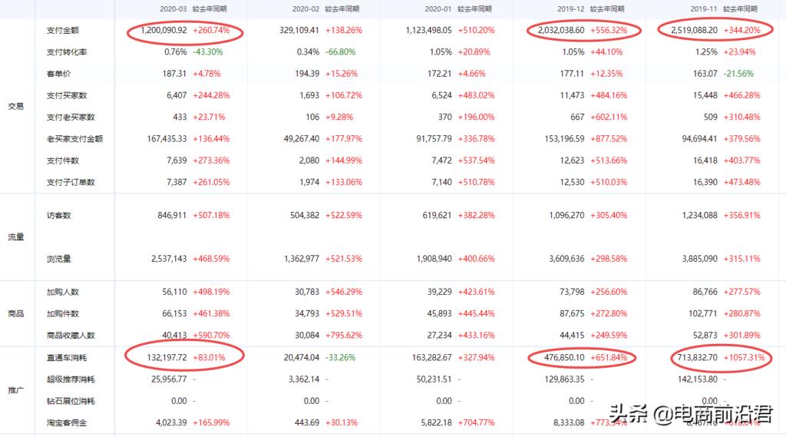Open the 推广 category label
786x437 pixels.
click(15, 390)
